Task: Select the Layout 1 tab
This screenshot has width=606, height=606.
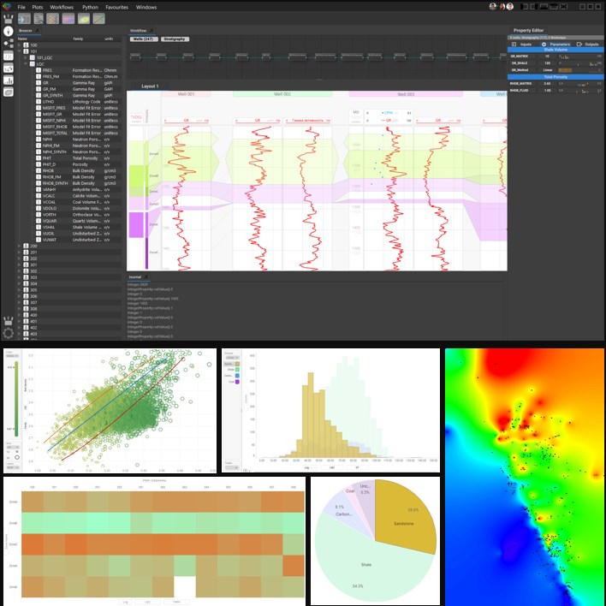Action: (x=150, y=86)
